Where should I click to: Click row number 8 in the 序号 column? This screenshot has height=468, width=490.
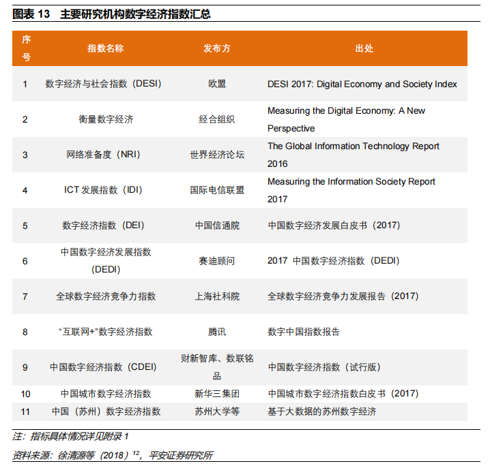[25, 332]
